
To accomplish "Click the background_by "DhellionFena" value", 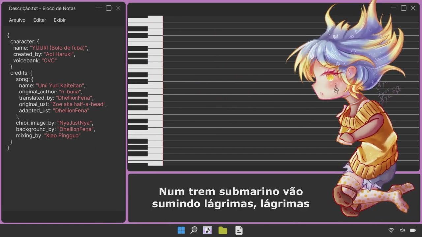I will pyautogui.click(x=75, y=129).
